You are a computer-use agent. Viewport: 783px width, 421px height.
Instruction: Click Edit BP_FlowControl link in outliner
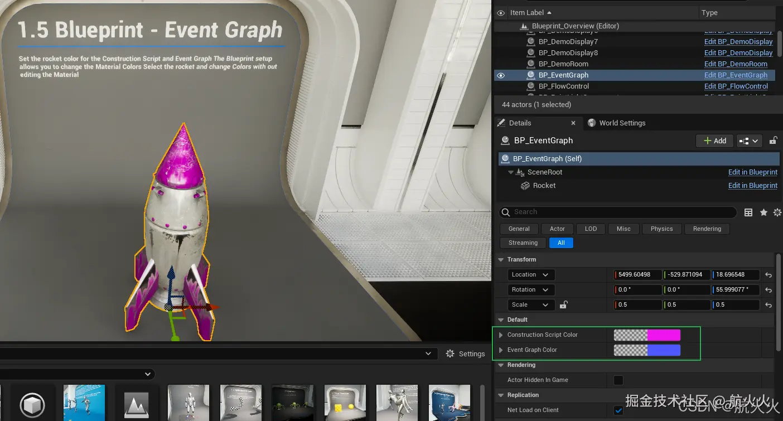[736, 86]
